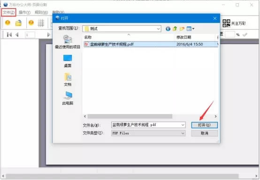
Task: Select 文档 in places bar
Action: pos(68,79)
